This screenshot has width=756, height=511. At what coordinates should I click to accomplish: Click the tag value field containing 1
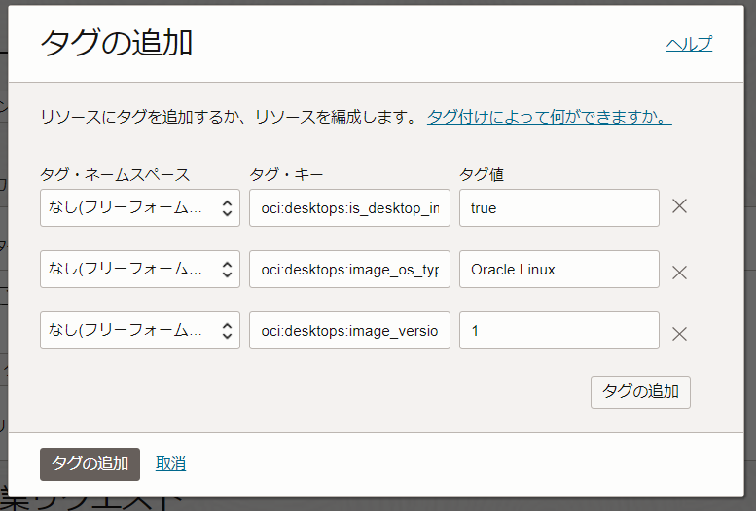pos(559,331)
